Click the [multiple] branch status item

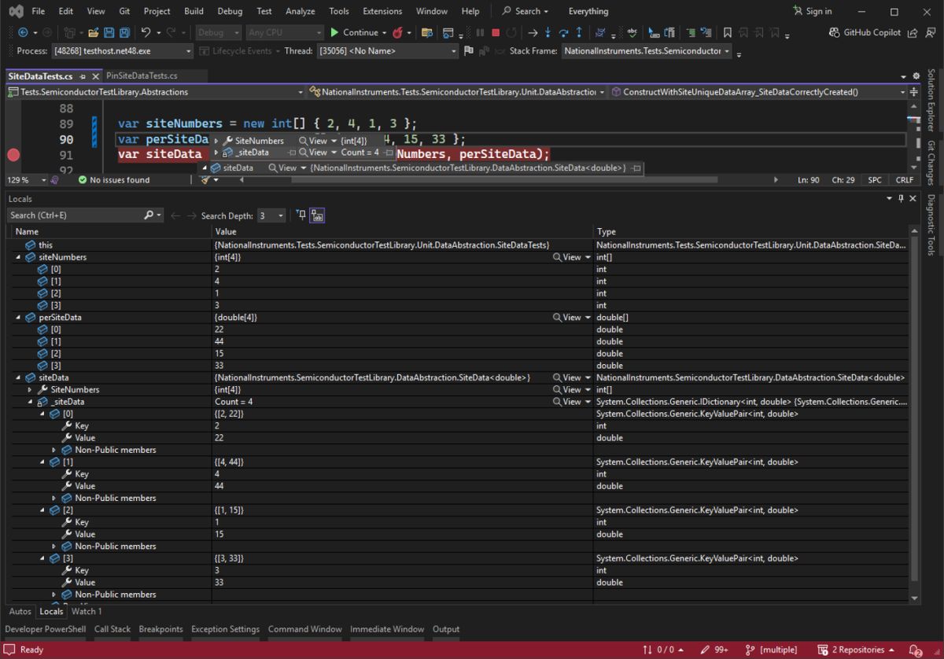771,650
